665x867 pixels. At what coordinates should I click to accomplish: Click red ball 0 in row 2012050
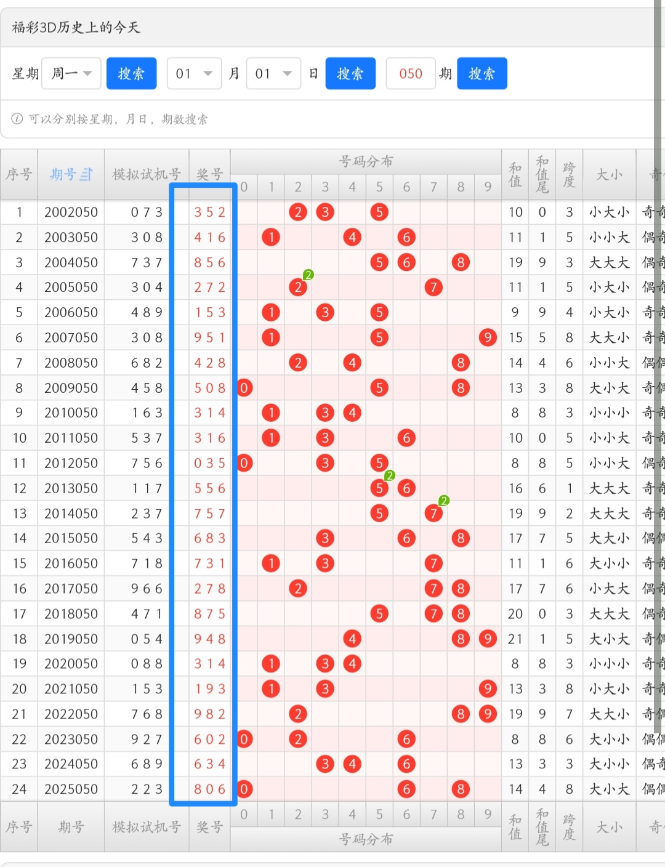coord(244,463)
